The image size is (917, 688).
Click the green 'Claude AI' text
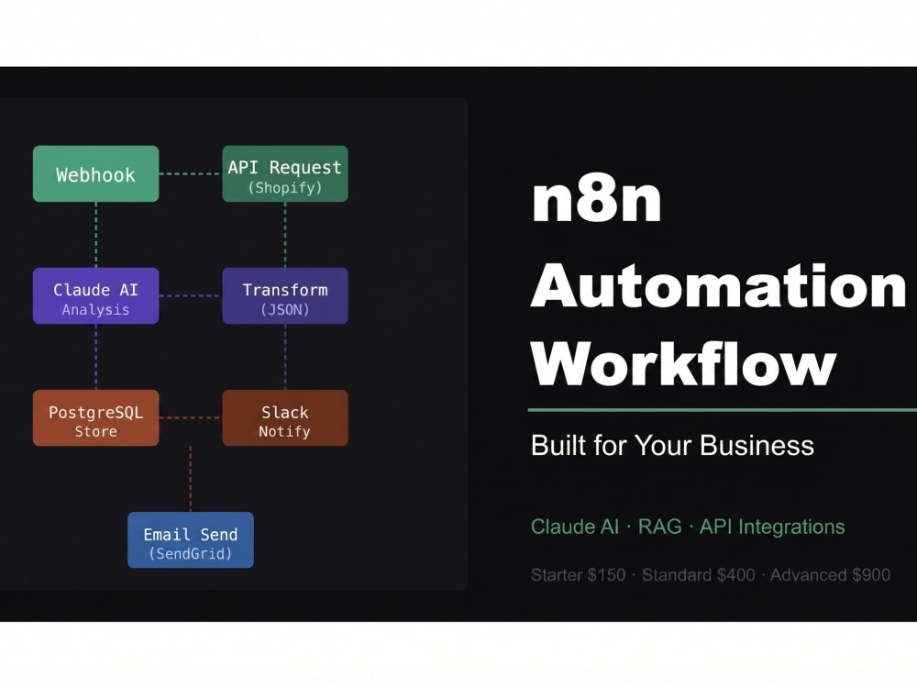[x=575, y=527]
